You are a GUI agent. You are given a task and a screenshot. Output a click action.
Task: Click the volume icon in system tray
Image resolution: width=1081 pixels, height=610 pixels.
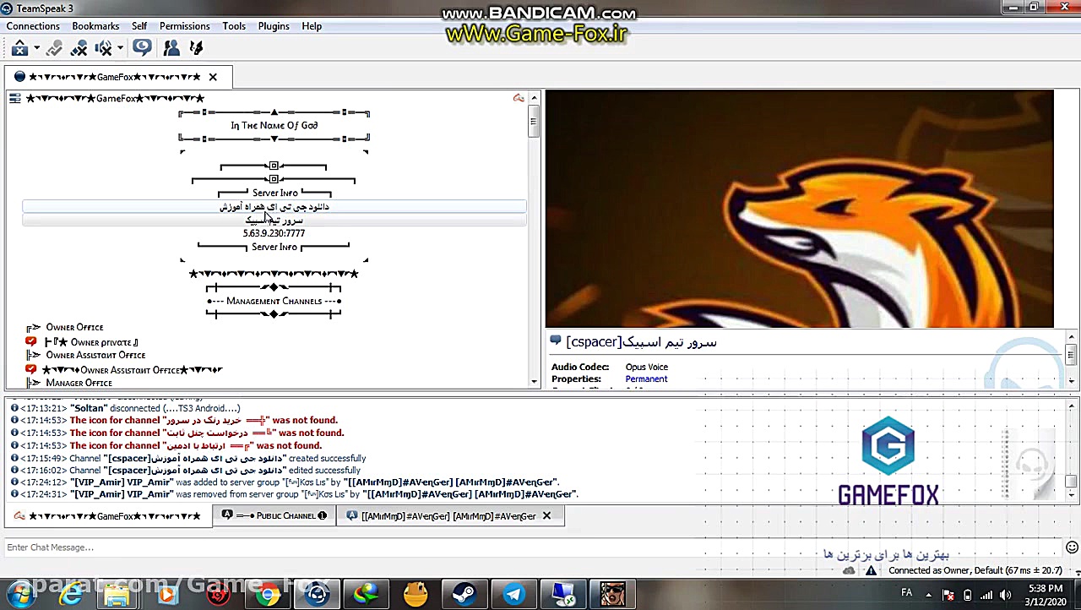[1005, 595]
